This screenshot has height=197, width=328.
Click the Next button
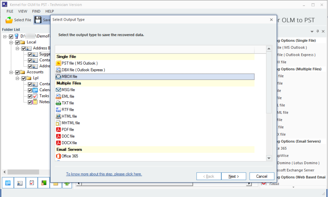point(234,176)
